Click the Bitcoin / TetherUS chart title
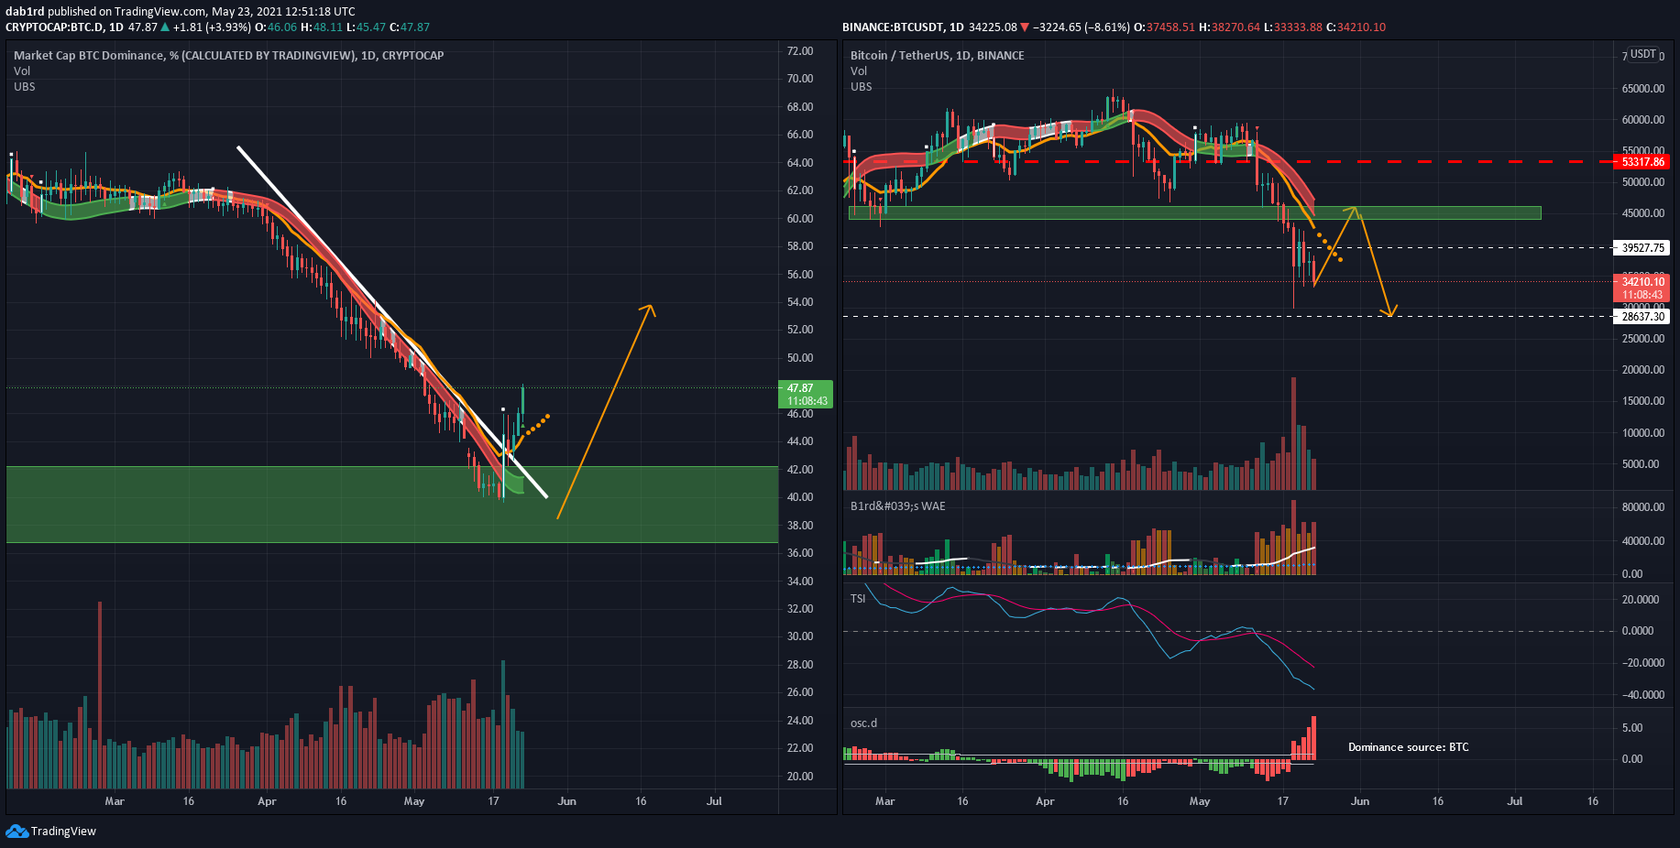The image size is (1680, 848). pyautogui.click(x=937, y=56)
